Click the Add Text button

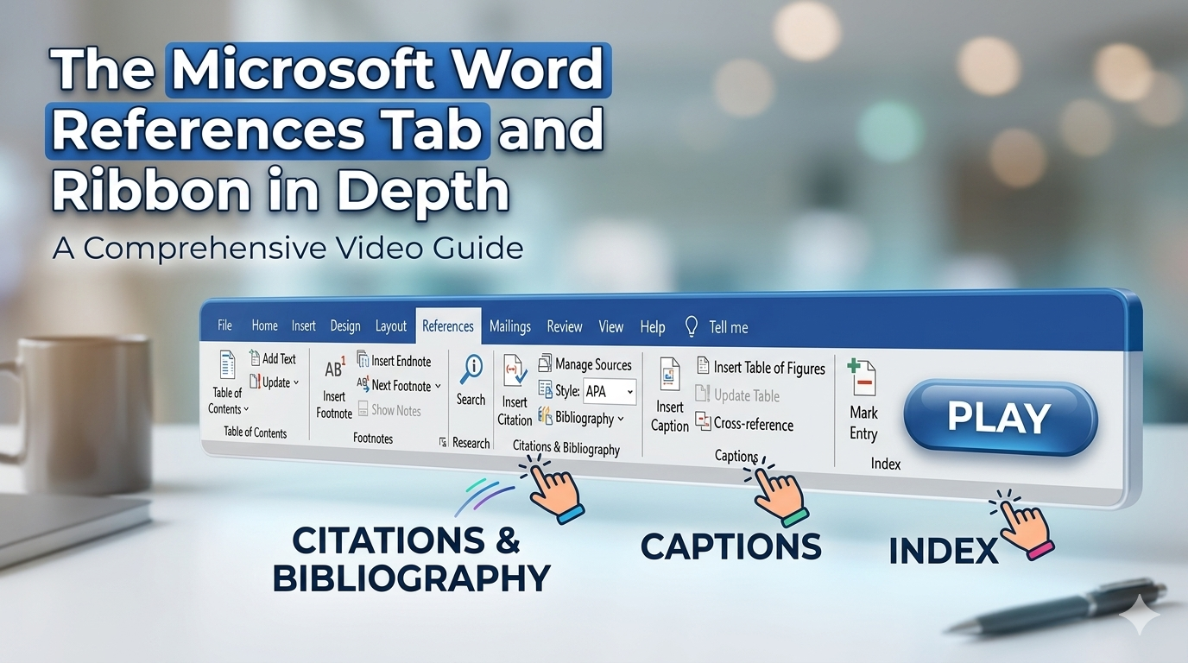click(x=273, y=358)
